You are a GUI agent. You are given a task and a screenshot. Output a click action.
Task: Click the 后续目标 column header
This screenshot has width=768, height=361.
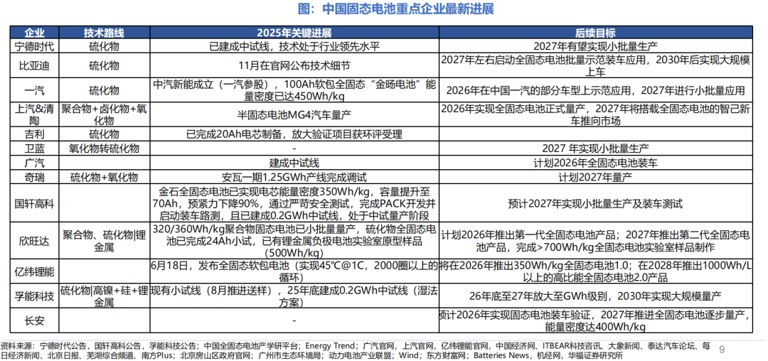(595, 33)
